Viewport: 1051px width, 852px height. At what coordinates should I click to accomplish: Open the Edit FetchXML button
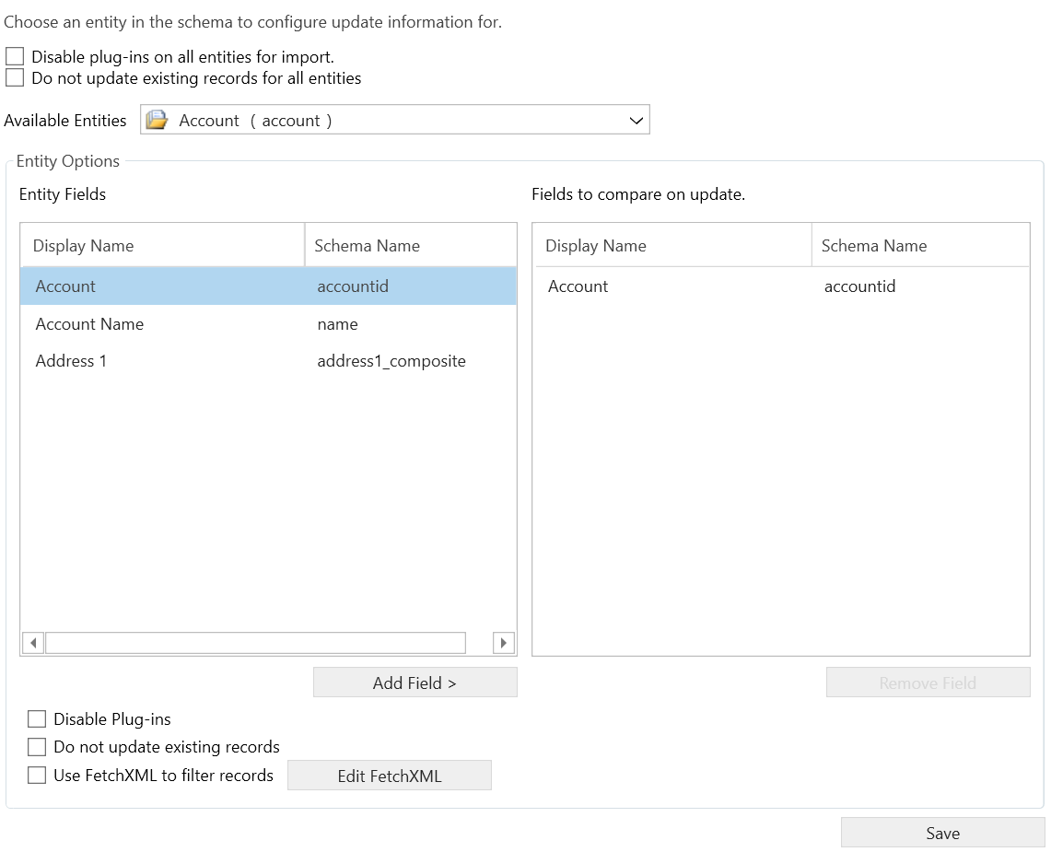(390, 776)
